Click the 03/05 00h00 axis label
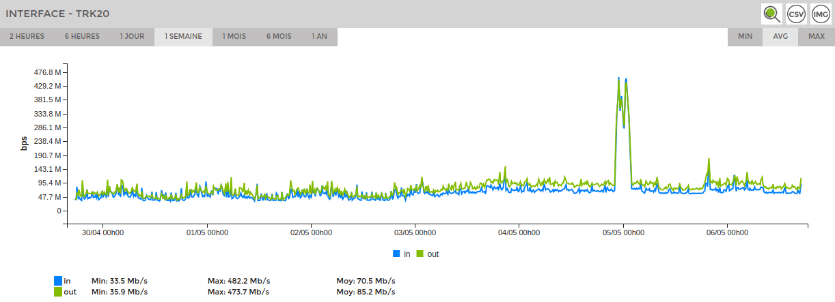835x302 pixels. (x=415, y=232)
